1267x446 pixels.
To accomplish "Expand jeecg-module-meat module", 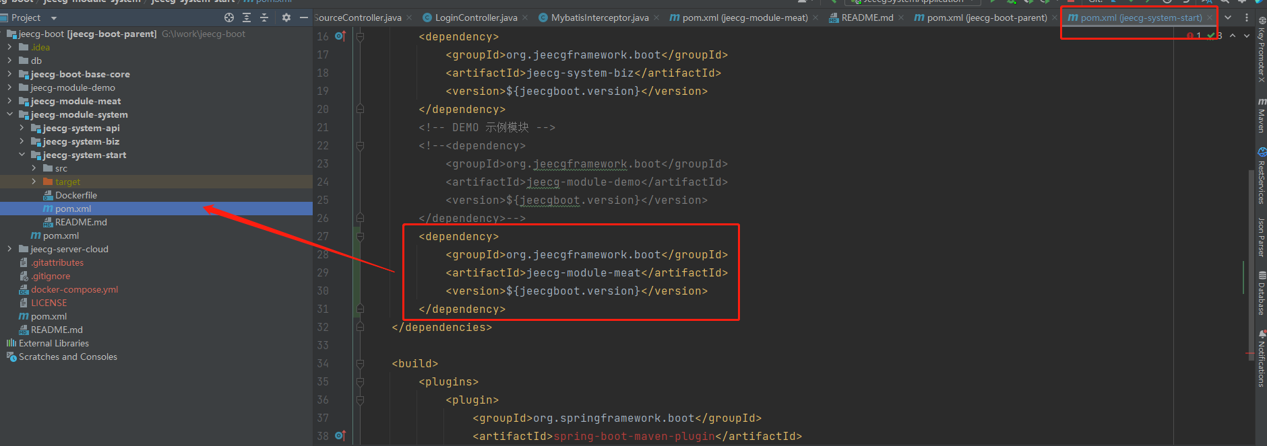I will (9, 101).
